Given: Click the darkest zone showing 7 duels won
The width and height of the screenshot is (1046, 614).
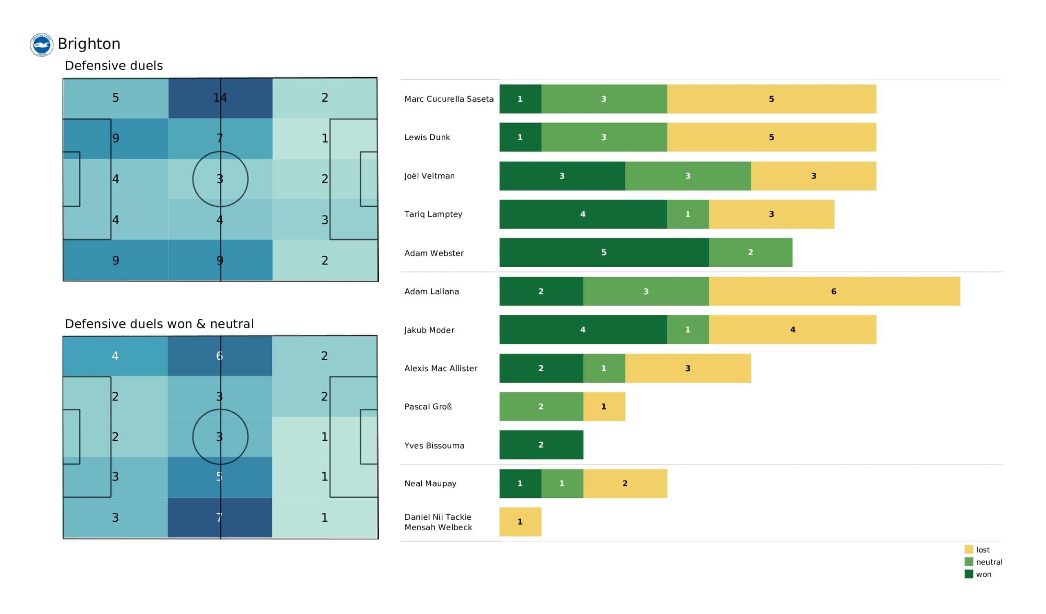Looking at the screenshot, I should tap(219, 517).
